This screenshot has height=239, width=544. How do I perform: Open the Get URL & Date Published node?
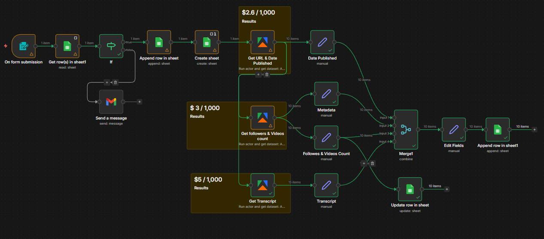tap(263, 42)
